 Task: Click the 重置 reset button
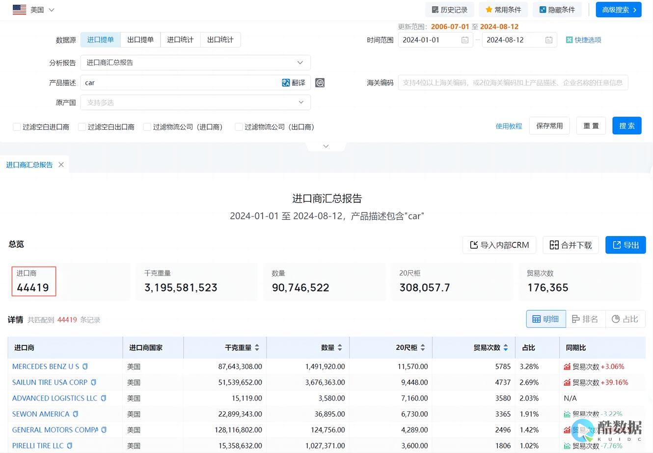(x=591, y=126)
